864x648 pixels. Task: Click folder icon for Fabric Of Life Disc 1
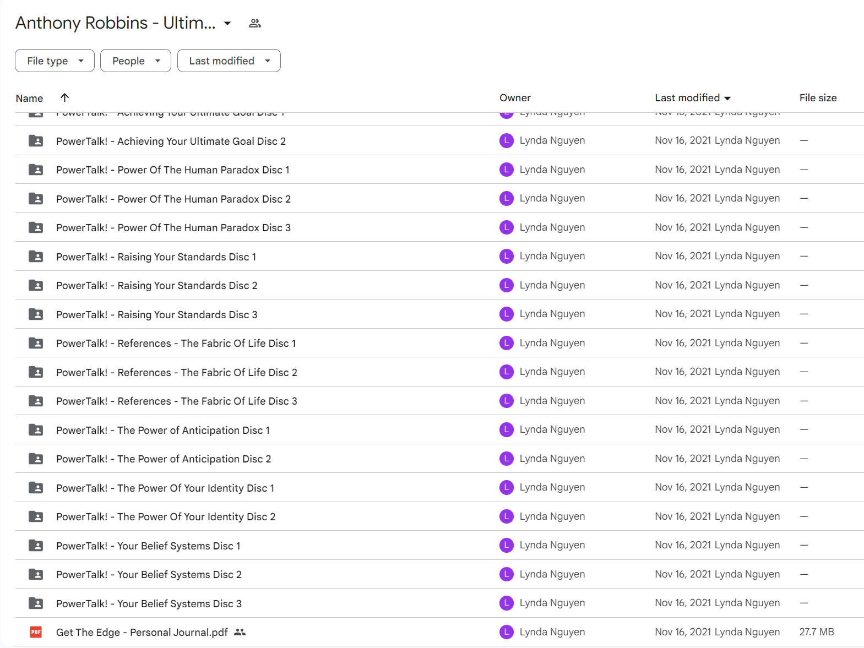[x=36, y=343]
